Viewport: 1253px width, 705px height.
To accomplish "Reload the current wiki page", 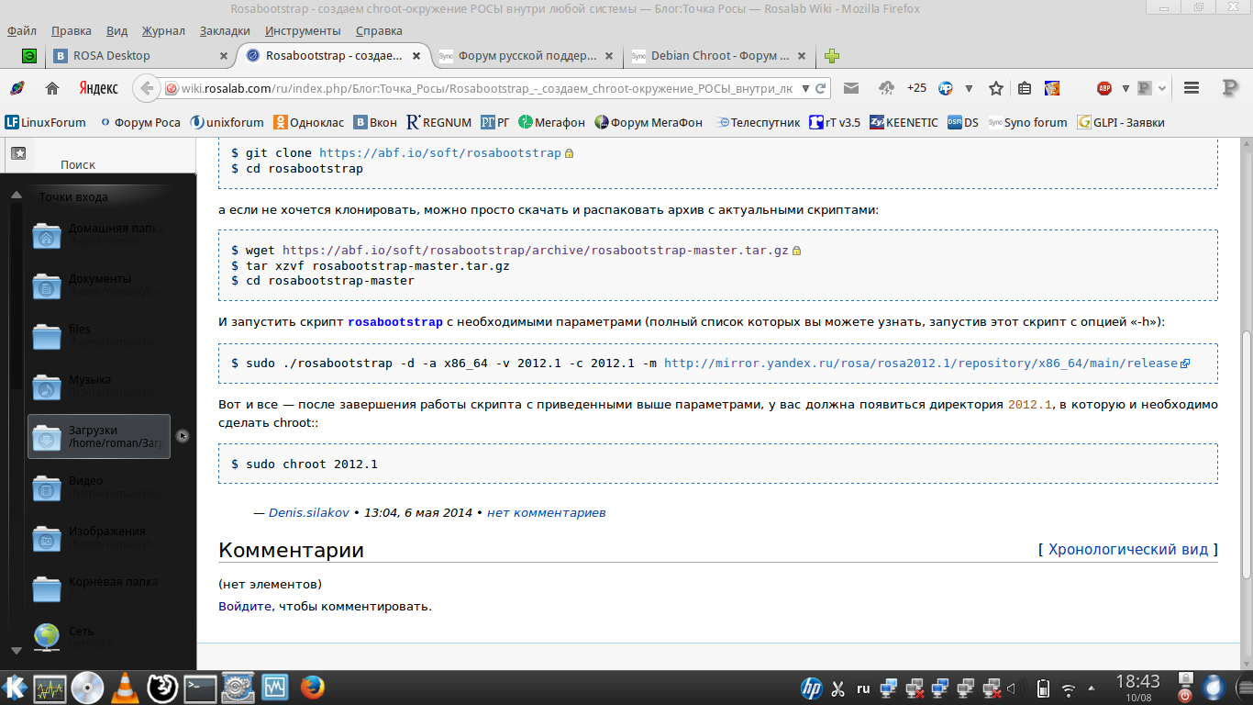I will (x=822, y=88).
